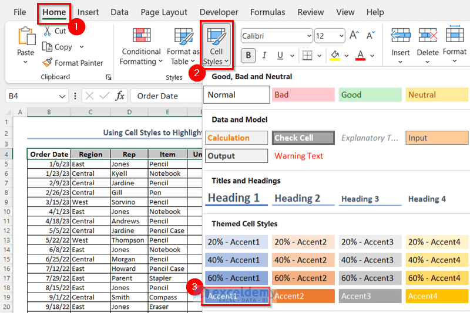Choose the Neutral yellow style swatch

click(437, 95)
